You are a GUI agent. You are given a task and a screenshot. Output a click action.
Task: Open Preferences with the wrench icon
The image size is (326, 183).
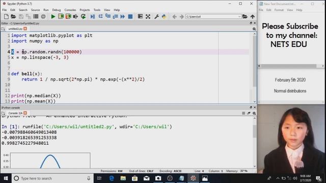click(x=156, y=16)
